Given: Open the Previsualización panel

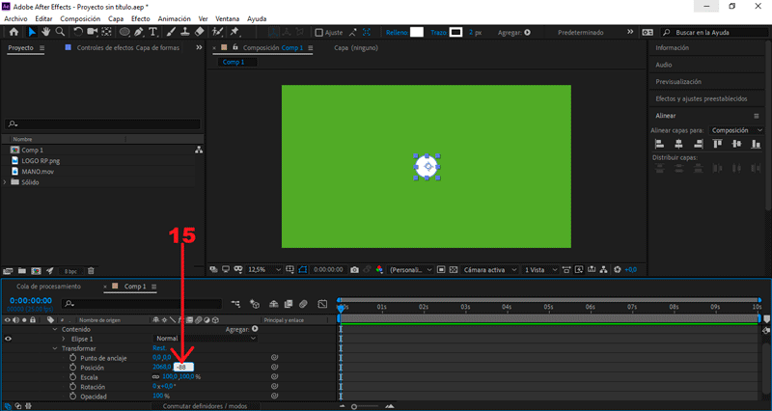Looking at the screenshot, I should click(678, 82).
